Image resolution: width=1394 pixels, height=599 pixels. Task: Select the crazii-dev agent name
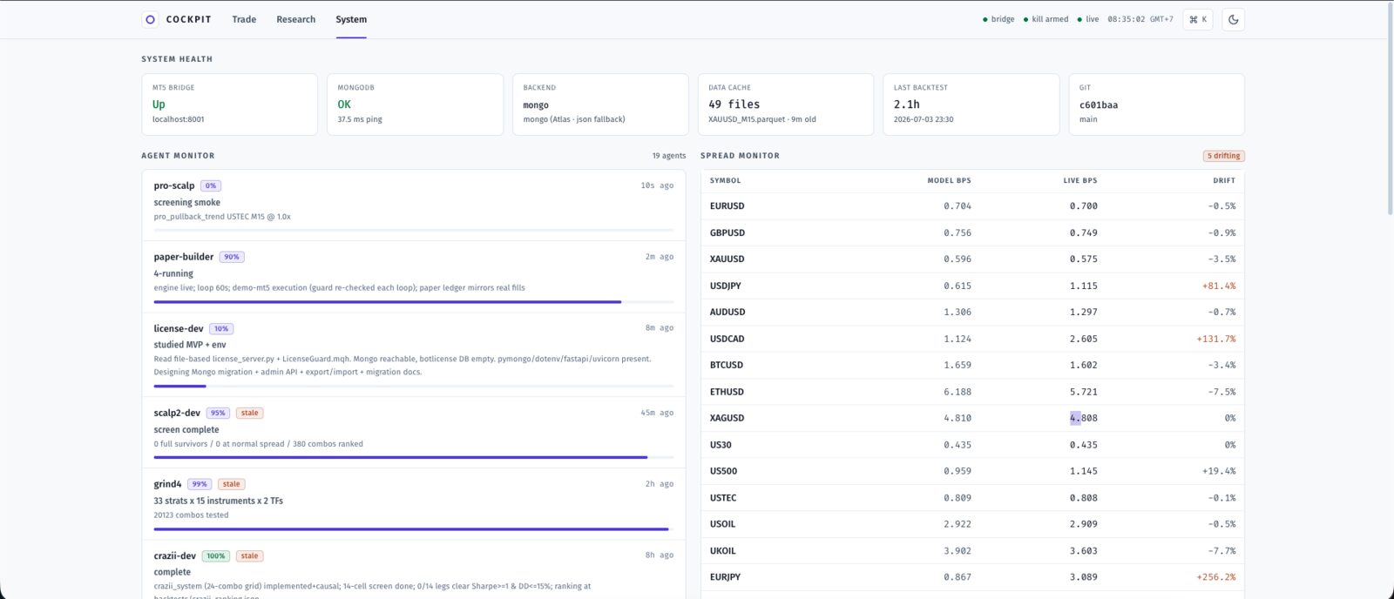(x=175, y=555)
